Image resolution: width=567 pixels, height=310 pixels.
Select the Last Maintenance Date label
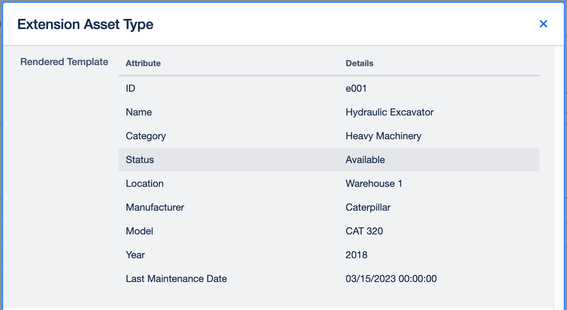[x=176, y=279]
